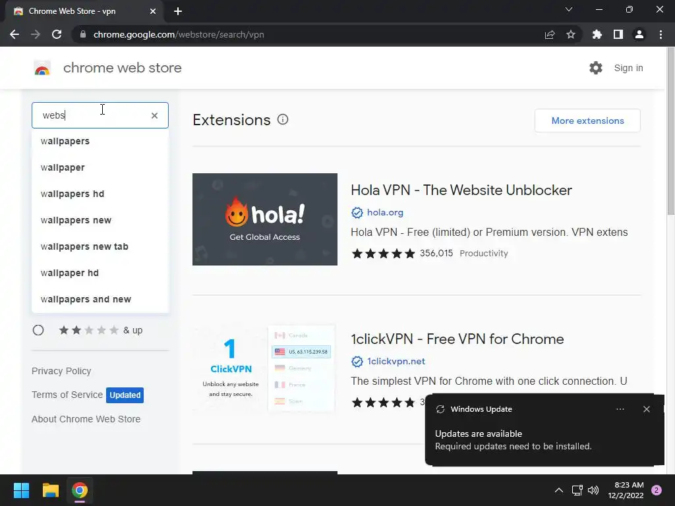Open the Extensions puzzle icon
The image size is (675, 506).
(x=597, y=34)
